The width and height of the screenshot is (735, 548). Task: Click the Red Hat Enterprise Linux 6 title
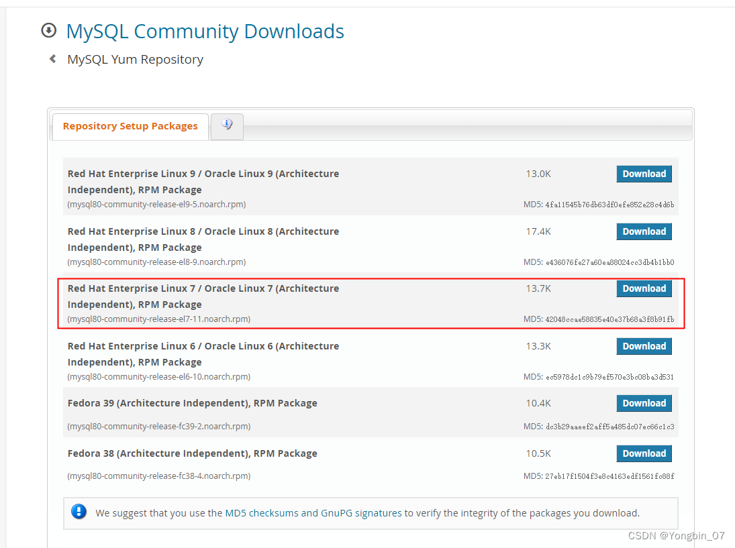tap(203, 354)
